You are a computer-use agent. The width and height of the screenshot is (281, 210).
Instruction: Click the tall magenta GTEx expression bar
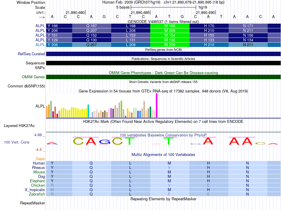click(x=157, y=105)
